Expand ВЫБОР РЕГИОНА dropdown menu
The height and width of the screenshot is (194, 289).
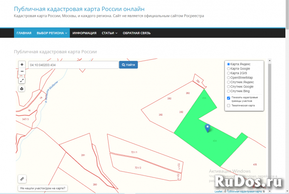click(52, 33)
